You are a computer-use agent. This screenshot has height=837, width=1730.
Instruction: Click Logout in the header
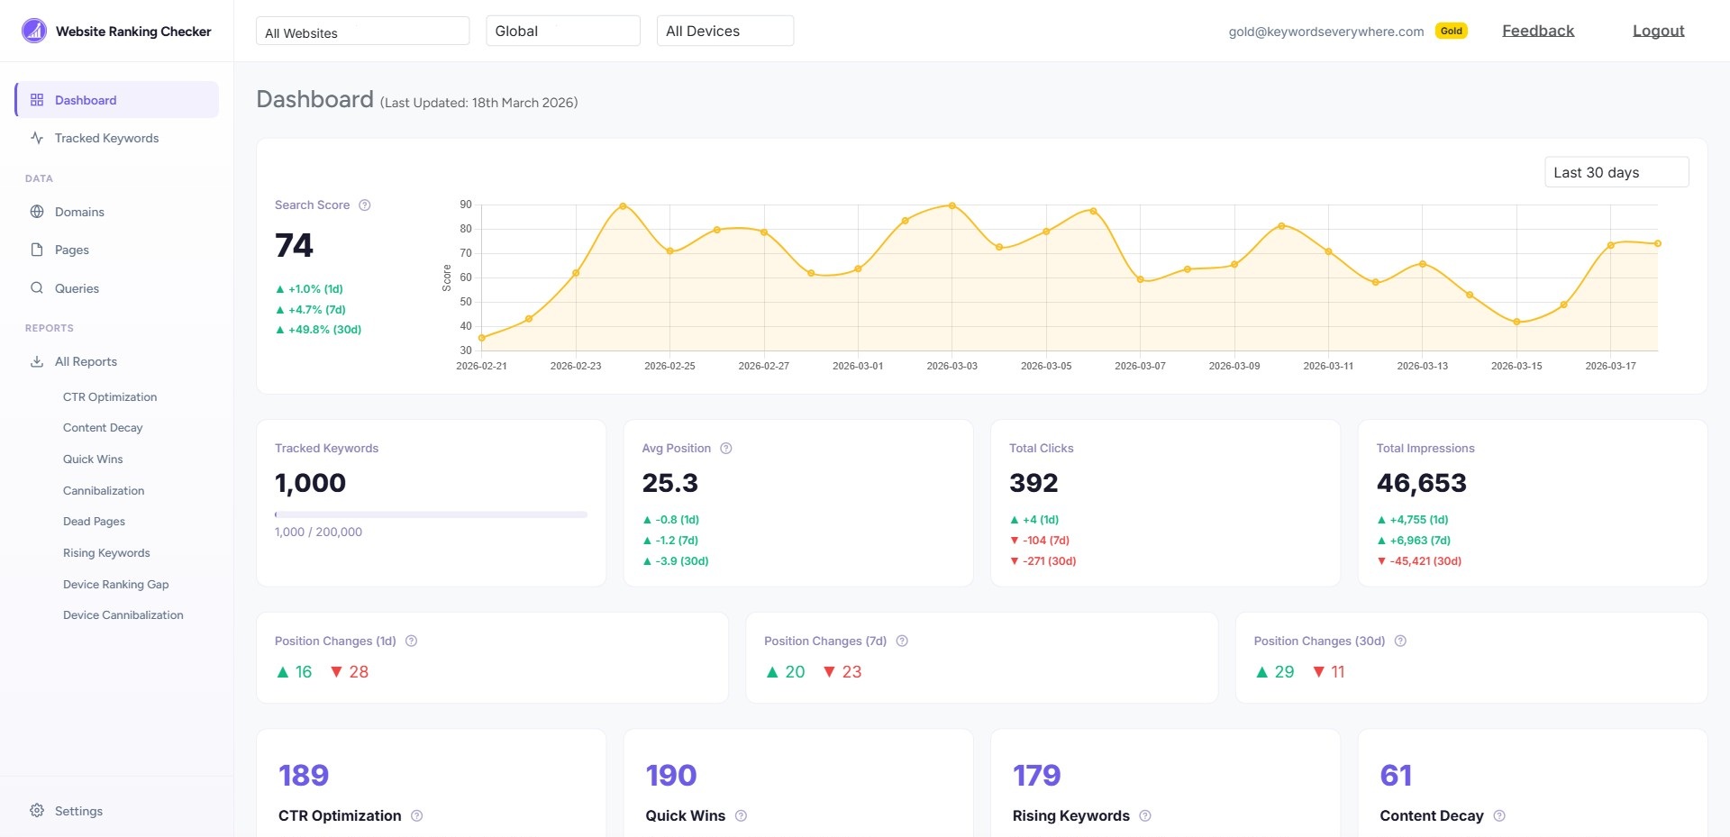[x=1658, y=30]
